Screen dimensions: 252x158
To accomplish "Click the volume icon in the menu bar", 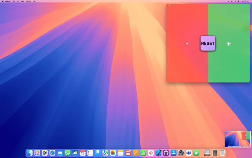I will [232, 1].
